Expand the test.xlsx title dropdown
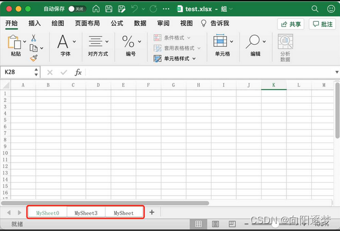 231,9
